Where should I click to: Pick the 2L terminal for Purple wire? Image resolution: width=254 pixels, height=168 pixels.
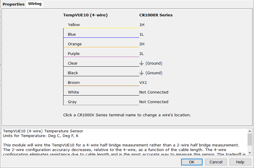coord(142,54)
